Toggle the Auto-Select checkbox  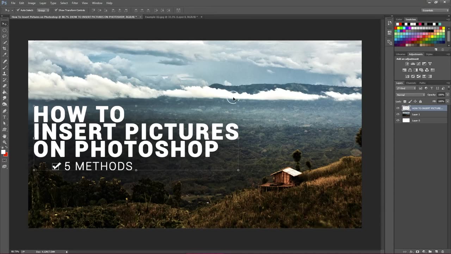click(x=18, y=10)
